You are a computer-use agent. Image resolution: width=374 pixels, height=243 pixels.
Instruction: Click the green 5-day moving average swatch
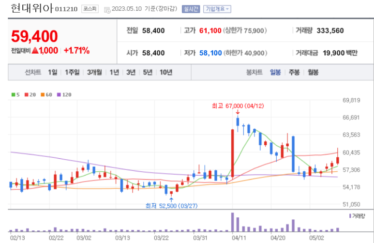click(x=14, y=95)
